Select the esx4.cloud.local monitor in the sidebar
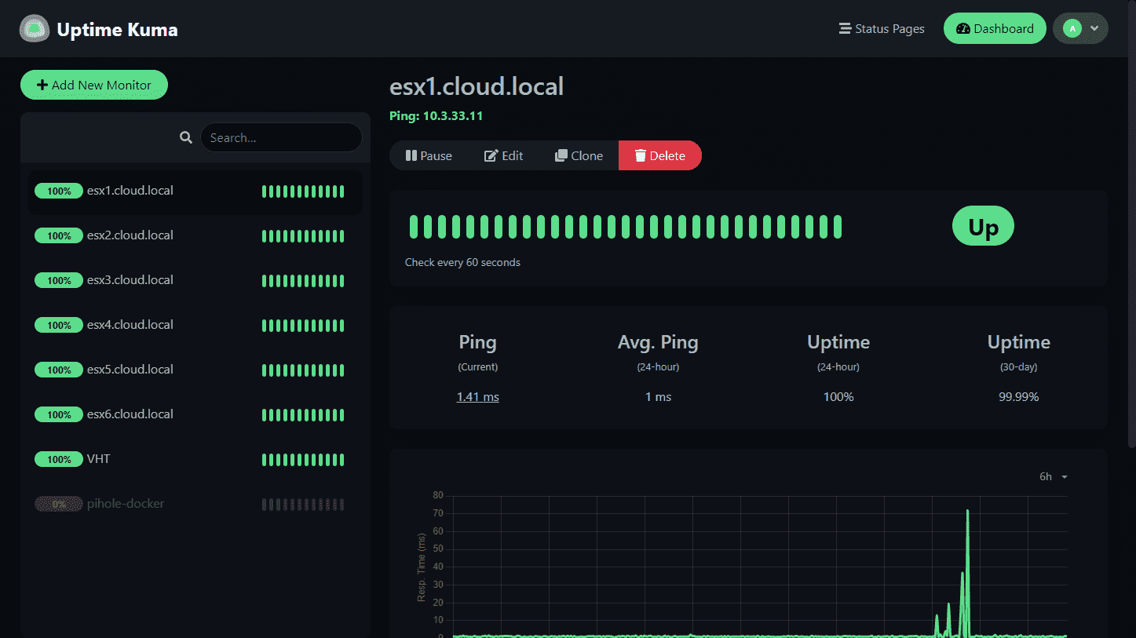 point(130,324)
